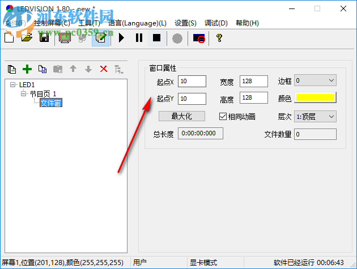Screen dimensions: 357x269
Task: Open the 边框 dropdown
Action: (315, 80)
